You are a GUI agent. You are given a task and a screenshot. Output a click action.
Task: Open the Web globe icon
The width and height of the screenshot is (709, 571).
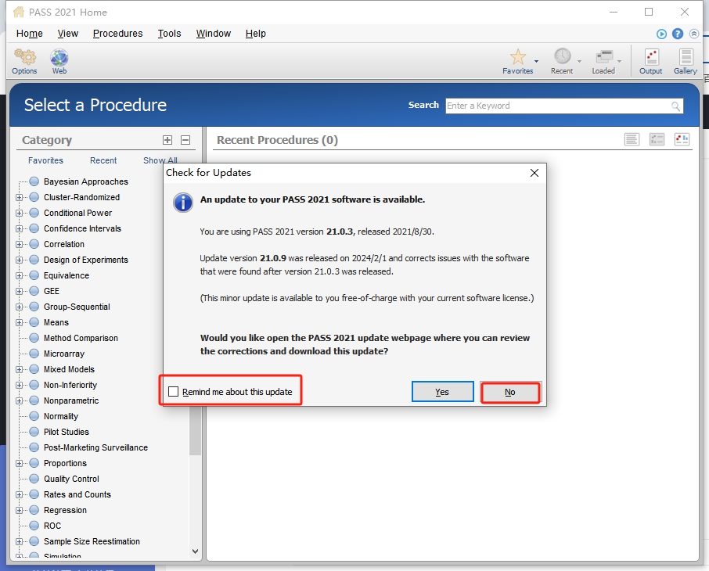(59, 58)
